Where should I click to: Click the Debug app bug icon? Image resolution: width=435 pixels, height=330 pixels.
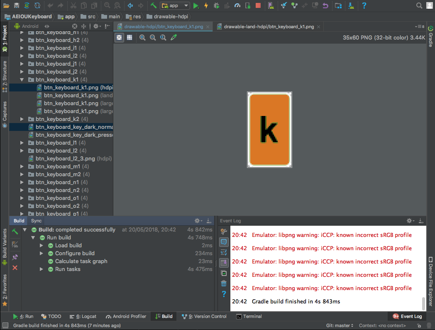pos(217,6)
